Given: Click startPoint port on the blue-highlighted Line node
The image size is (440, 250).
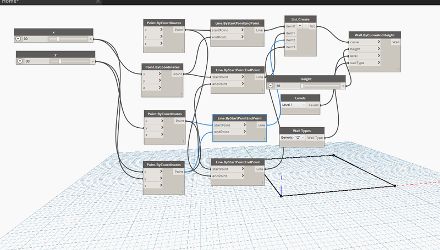Looking at the screenshot, I should pos(229,125).
